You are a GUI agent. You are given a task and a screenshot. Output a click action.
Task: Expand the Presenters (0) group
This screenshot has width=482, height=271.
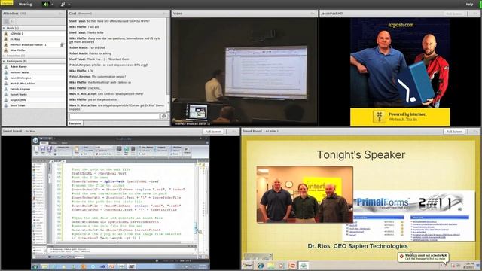tap(4, 56)
